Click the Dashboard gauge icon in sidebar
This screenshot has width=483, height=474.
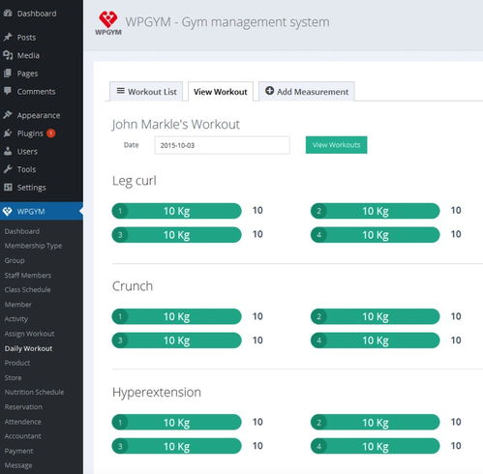(8, 14)
